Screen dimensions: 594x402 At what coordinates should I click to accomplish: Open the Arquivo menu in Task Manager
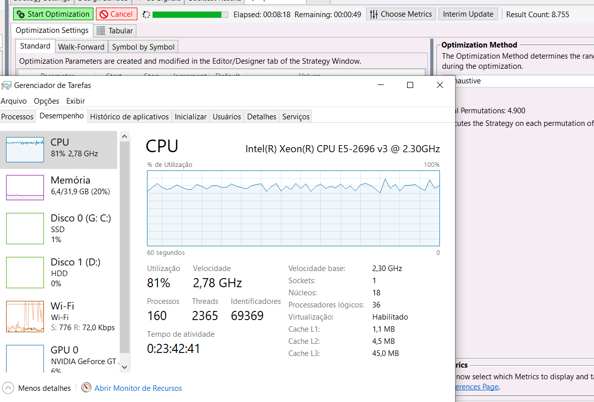[x=14, y=101]
